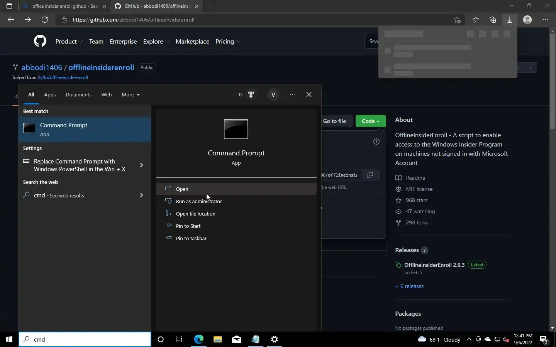The height and width of the screenshot is (347, 556).
Task: Switch to the Apps search tab
Action: (50, 94)
